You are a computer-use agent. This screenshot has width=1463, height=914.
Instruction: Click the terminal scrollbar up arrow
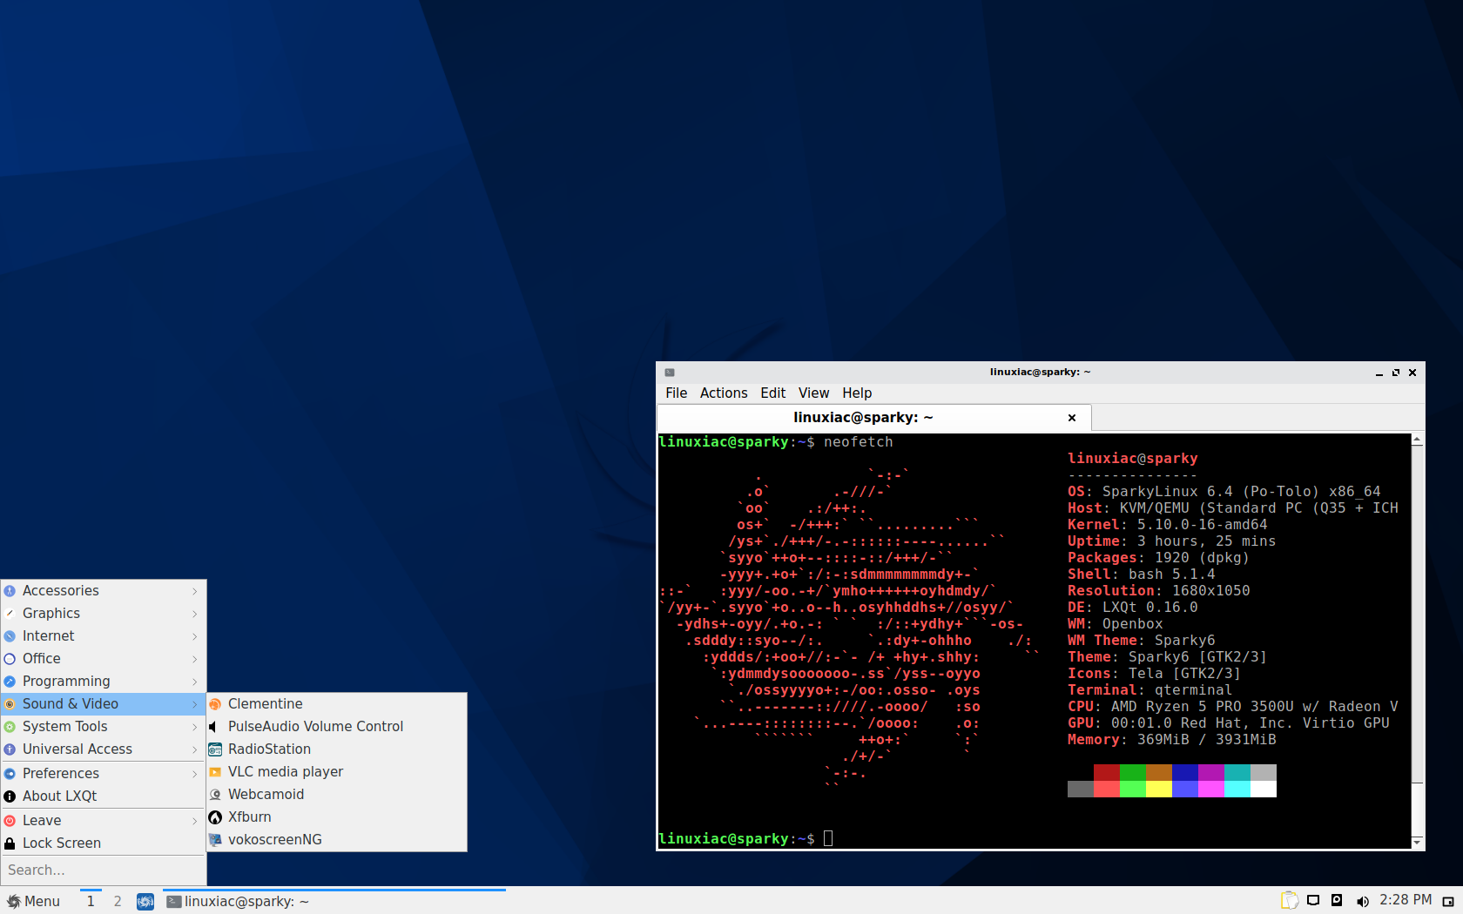(1418, 440)
